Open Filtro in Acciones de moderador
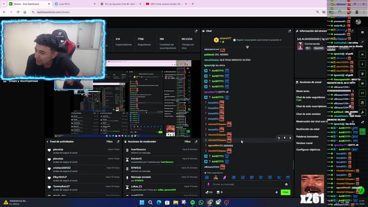 coord(187,142)
